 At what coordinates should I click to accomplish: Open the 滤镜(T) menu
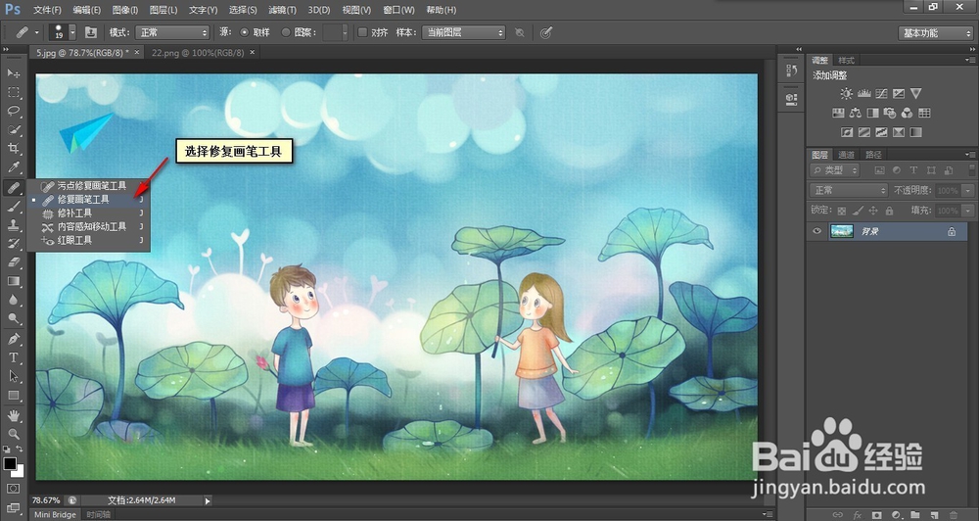point(282,10)
